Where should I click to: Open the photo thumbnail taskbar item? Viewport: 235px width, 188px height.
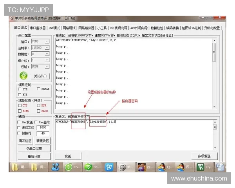146,167
